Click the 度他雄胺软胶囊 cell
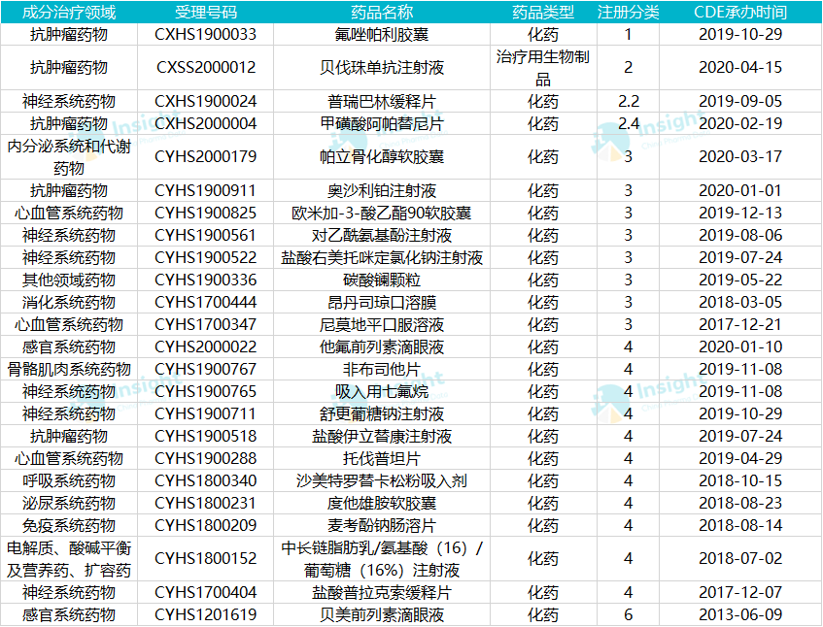Viewport: 823px width, 627px height. coord(382,504)
